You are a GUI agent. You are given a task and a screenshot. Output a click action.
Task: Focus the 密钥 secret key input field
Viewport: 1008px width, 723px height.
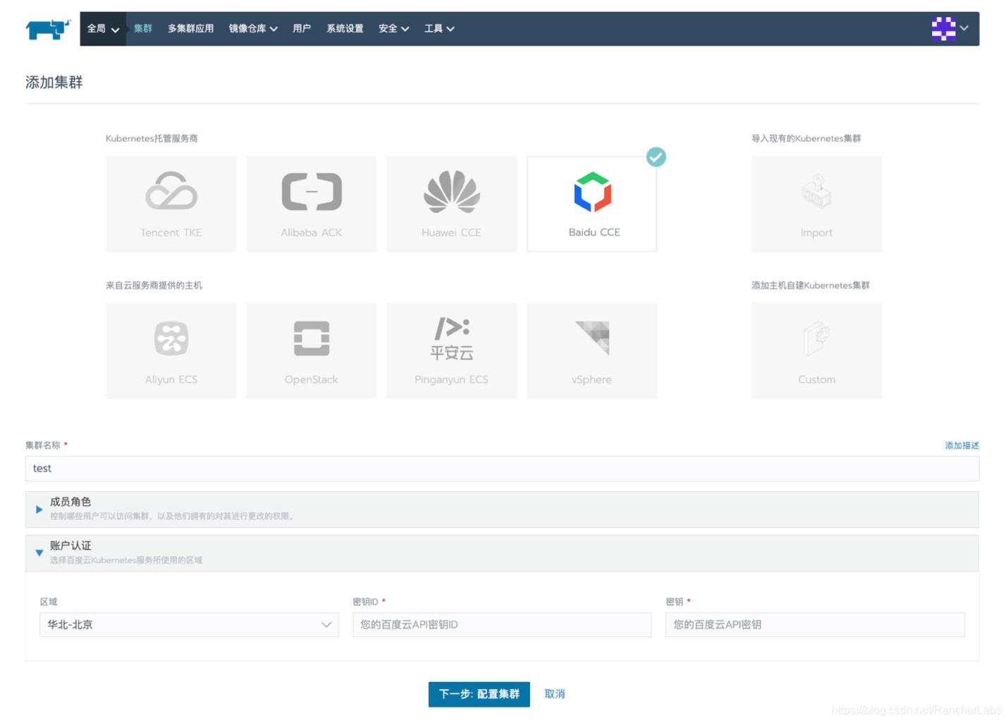(x=815, y=625)
